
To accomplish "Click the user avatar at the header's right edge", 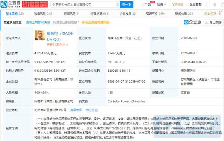I will click(223, 4).
